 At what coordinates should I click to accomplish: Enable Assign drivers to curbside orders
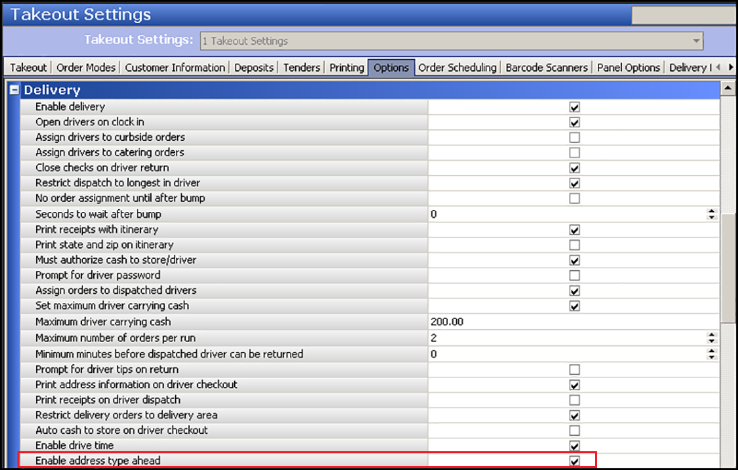coord(574,137)
